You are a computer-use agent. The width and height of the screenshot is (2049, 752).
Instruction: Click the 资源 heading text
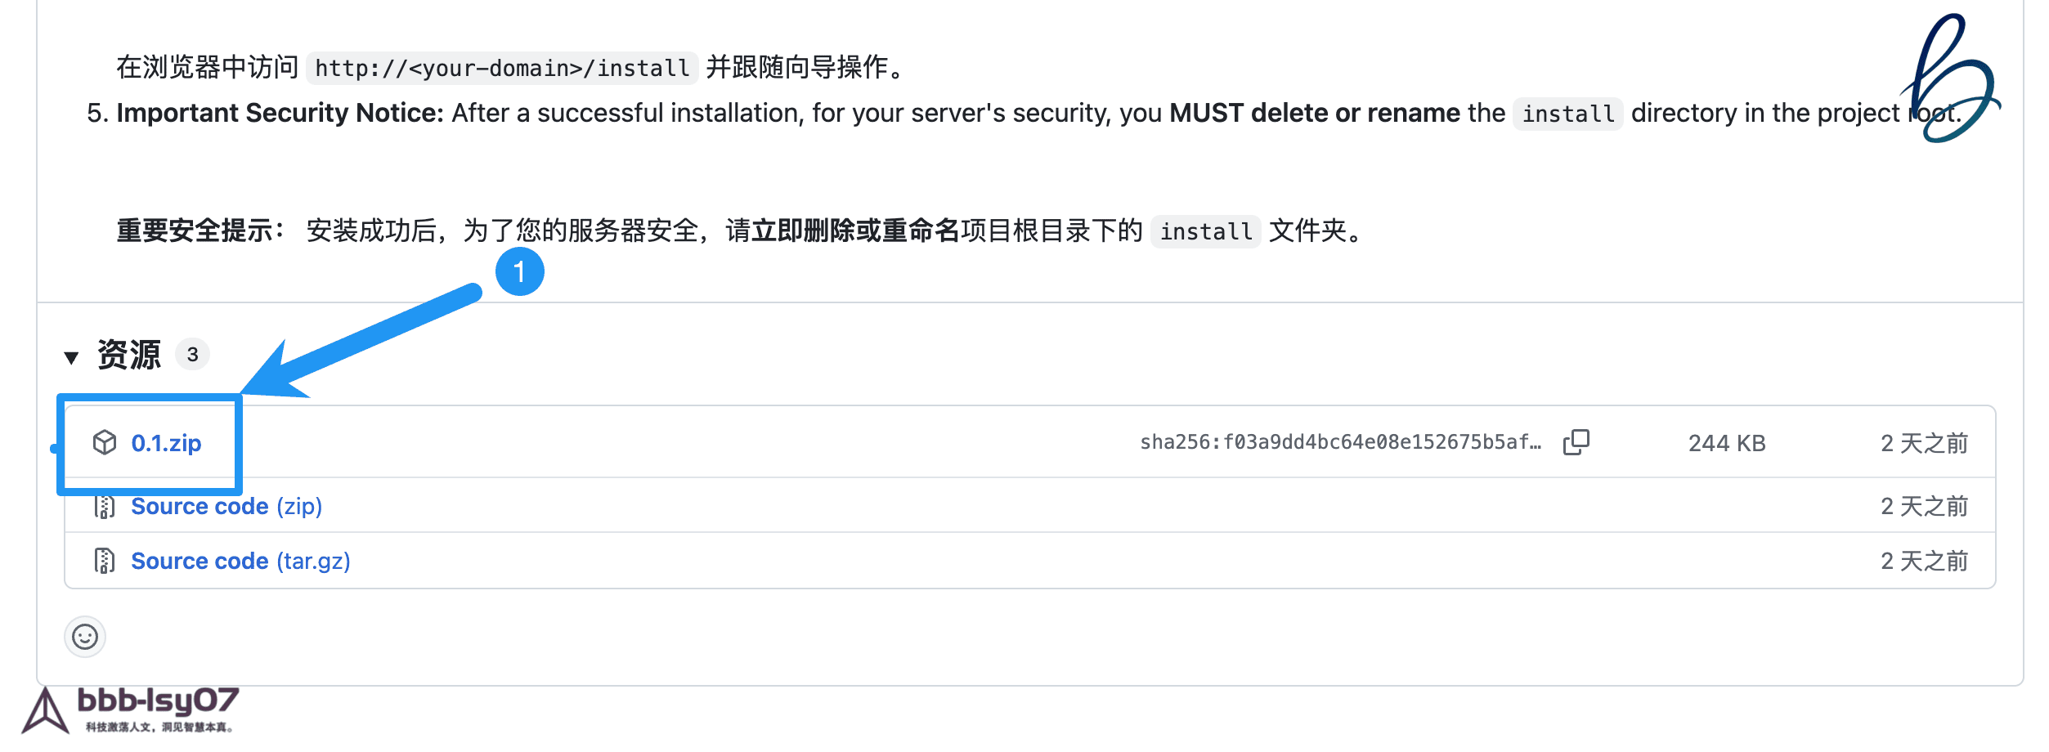tap(129, 355)
